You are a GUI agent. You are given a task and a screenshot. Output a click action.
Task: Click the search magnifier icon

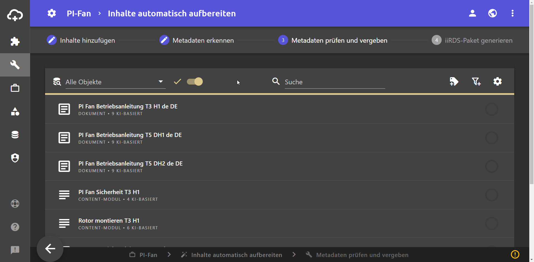pos(276,81)
